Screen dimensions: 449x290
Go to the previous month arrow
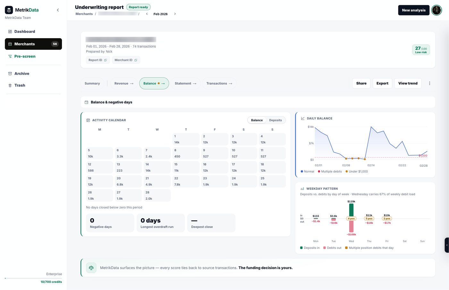[x=147, y=14]
